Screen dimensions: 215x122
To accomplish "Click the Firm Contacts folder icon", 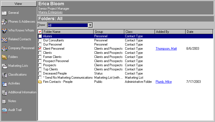I will pos(40,82).
